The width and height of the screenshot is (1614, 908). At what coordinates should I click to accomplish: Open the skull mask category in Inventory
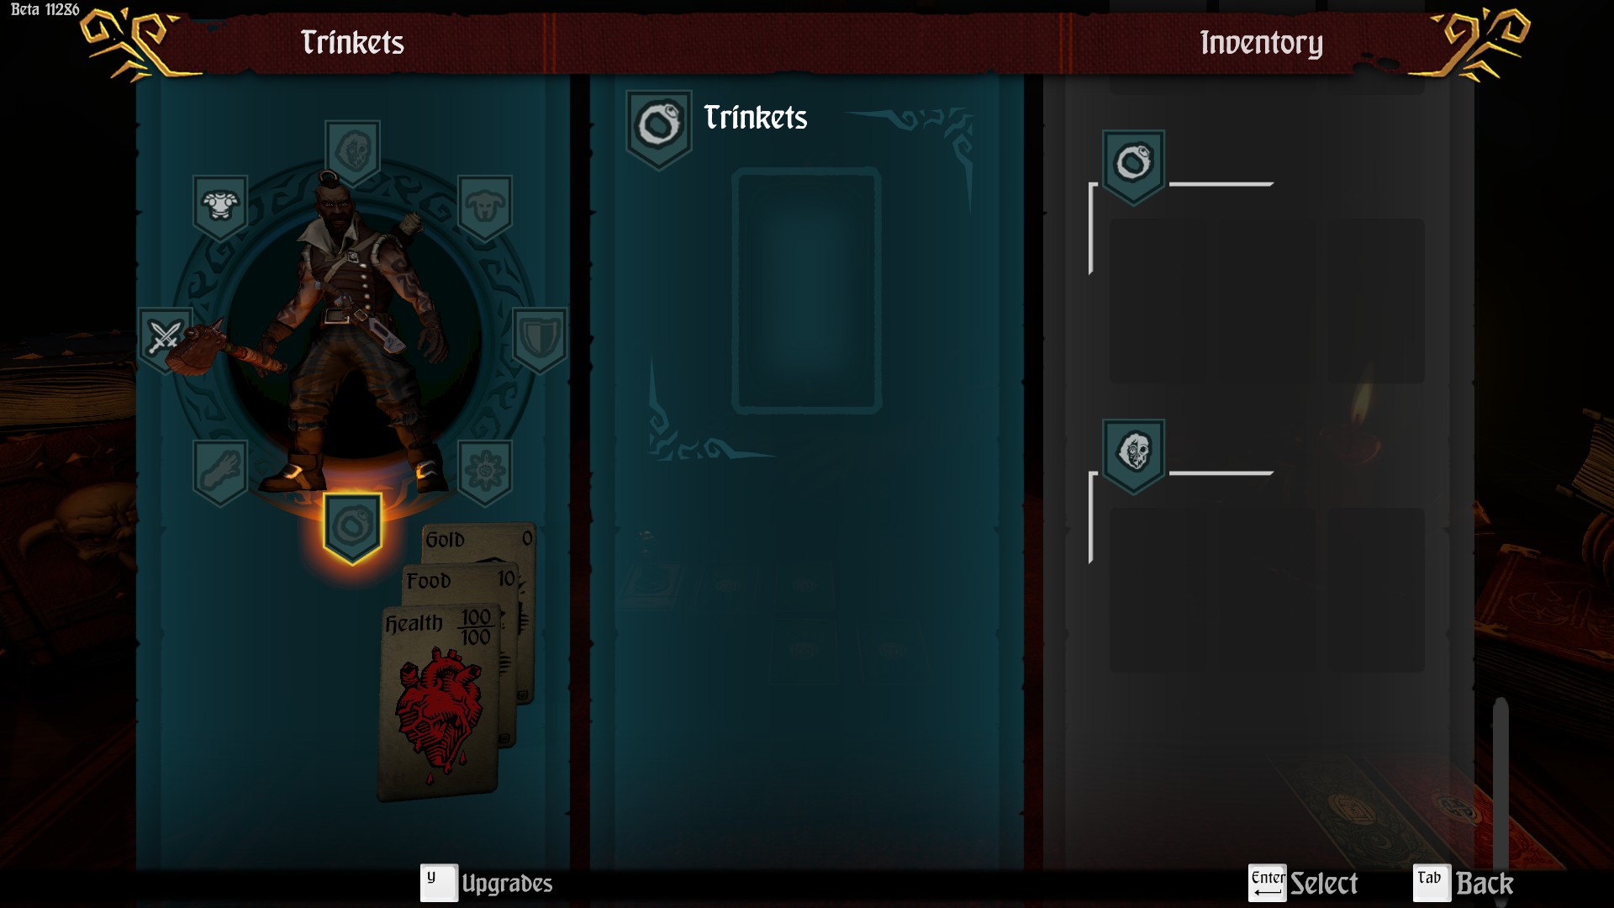[x=1133, y=456]
